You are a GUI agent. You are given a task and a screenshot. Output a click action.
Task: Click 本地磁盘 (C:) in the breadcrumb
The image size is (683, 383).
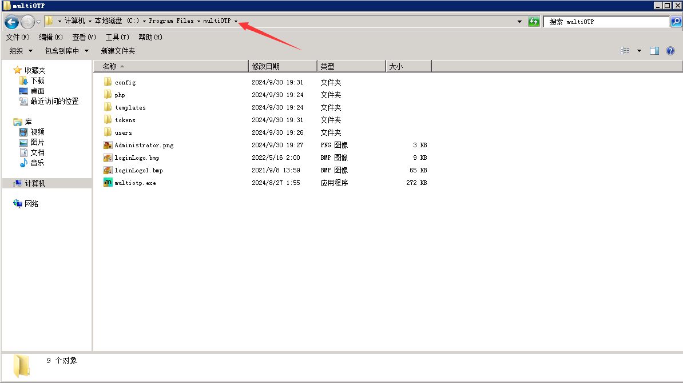click(117, 21)
